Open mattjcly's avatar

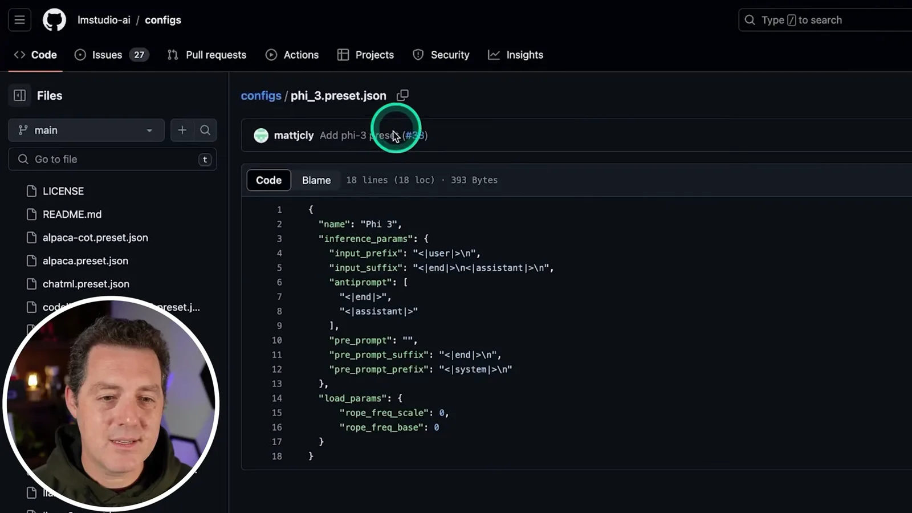click(261, 135)
